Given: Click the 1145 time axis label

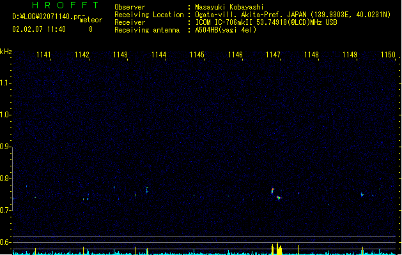Looking at the screenshot, I should pyautogui.click(x=197, y=55).
